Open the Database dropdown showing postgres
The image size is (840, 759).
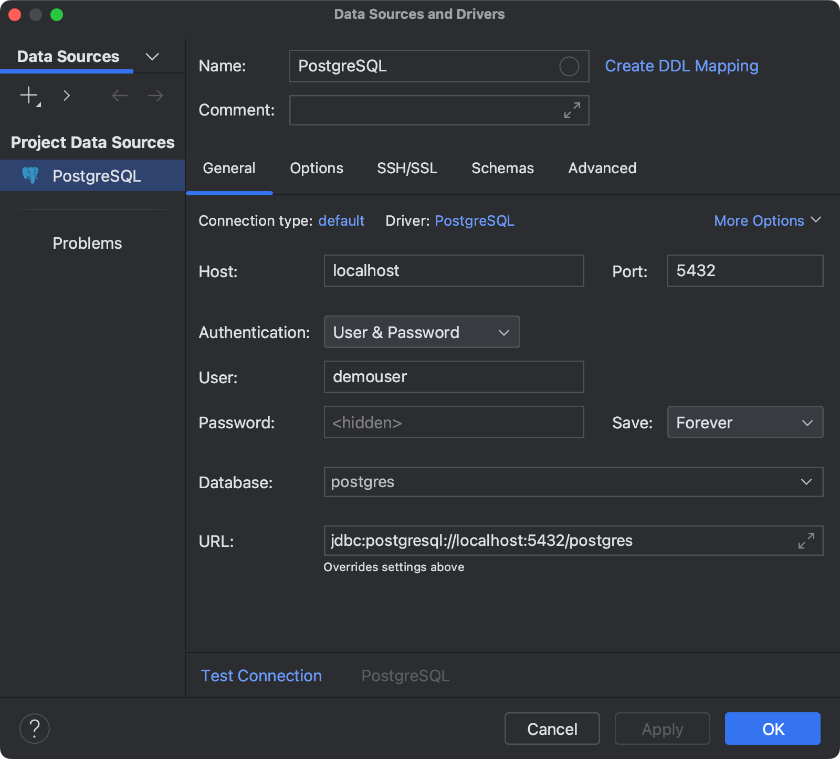click(807, 482)
